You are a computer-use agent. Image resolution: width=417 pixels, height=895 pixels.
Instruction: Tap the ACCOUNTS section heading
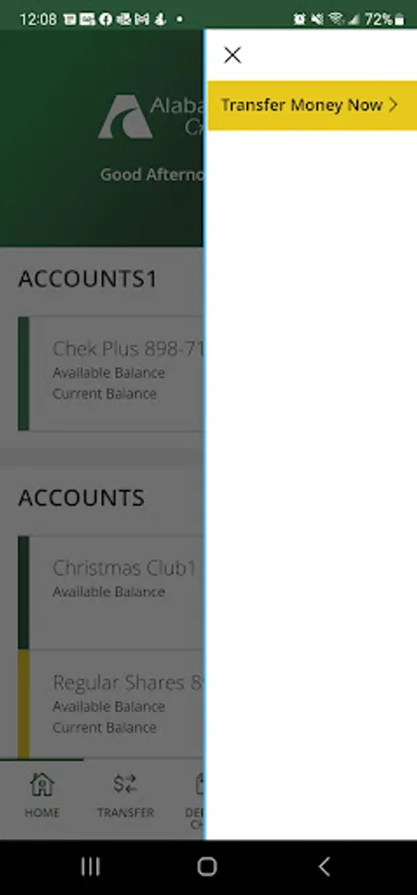(x=80, y=498)
